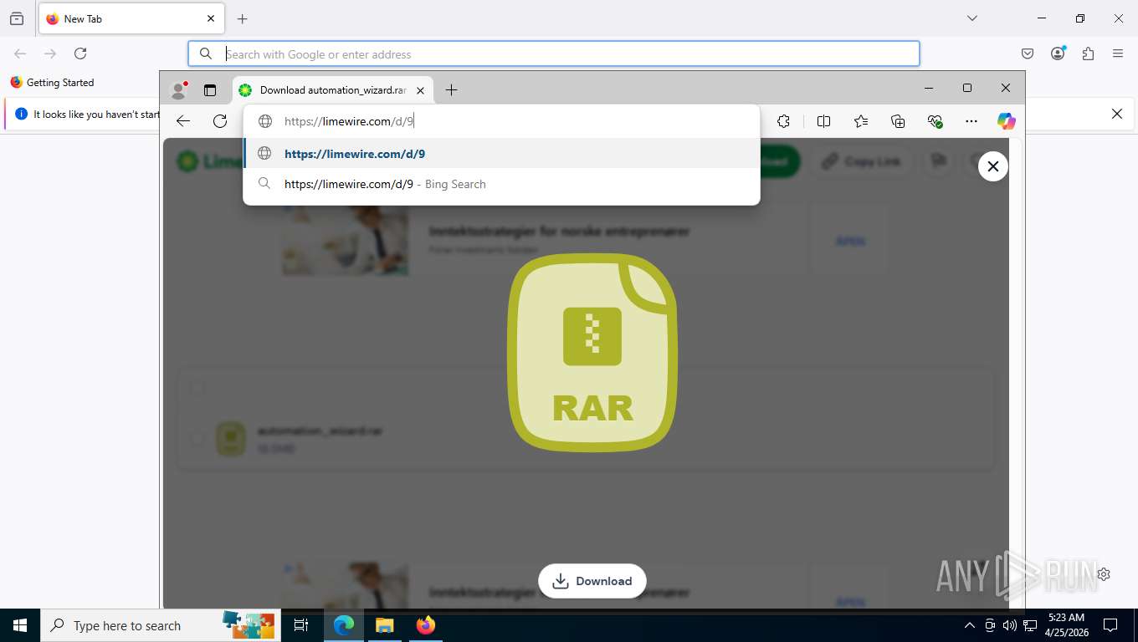Reload the Firefox page

(80, 53)
